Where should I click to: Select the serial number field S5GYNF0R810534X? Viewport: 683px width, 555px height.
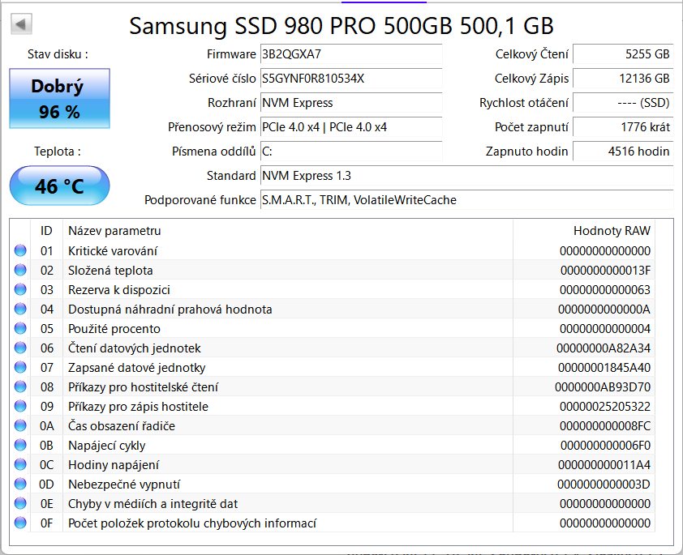coord(350,79)
